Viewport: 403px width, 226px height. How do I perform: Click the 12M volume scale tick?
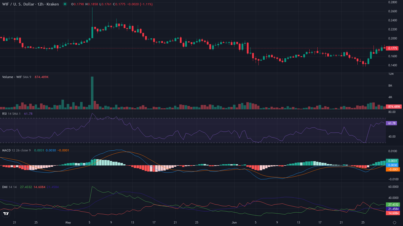pyautogui.click(x=391, y=74)
